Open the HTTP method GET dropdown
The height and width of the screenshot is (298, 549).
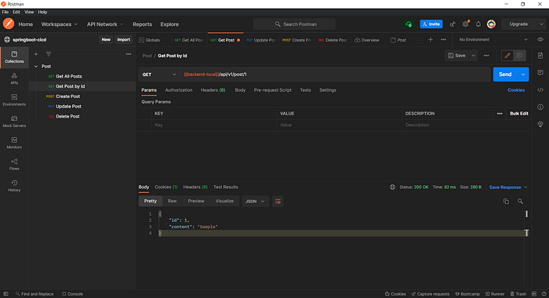[158, 74]
